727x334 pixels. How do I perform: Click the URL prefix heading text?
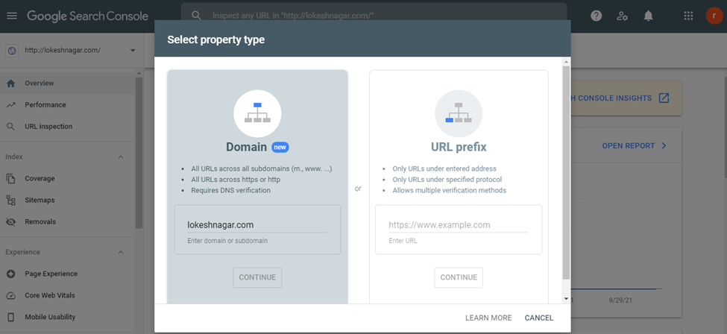click(x=459, y=147)
